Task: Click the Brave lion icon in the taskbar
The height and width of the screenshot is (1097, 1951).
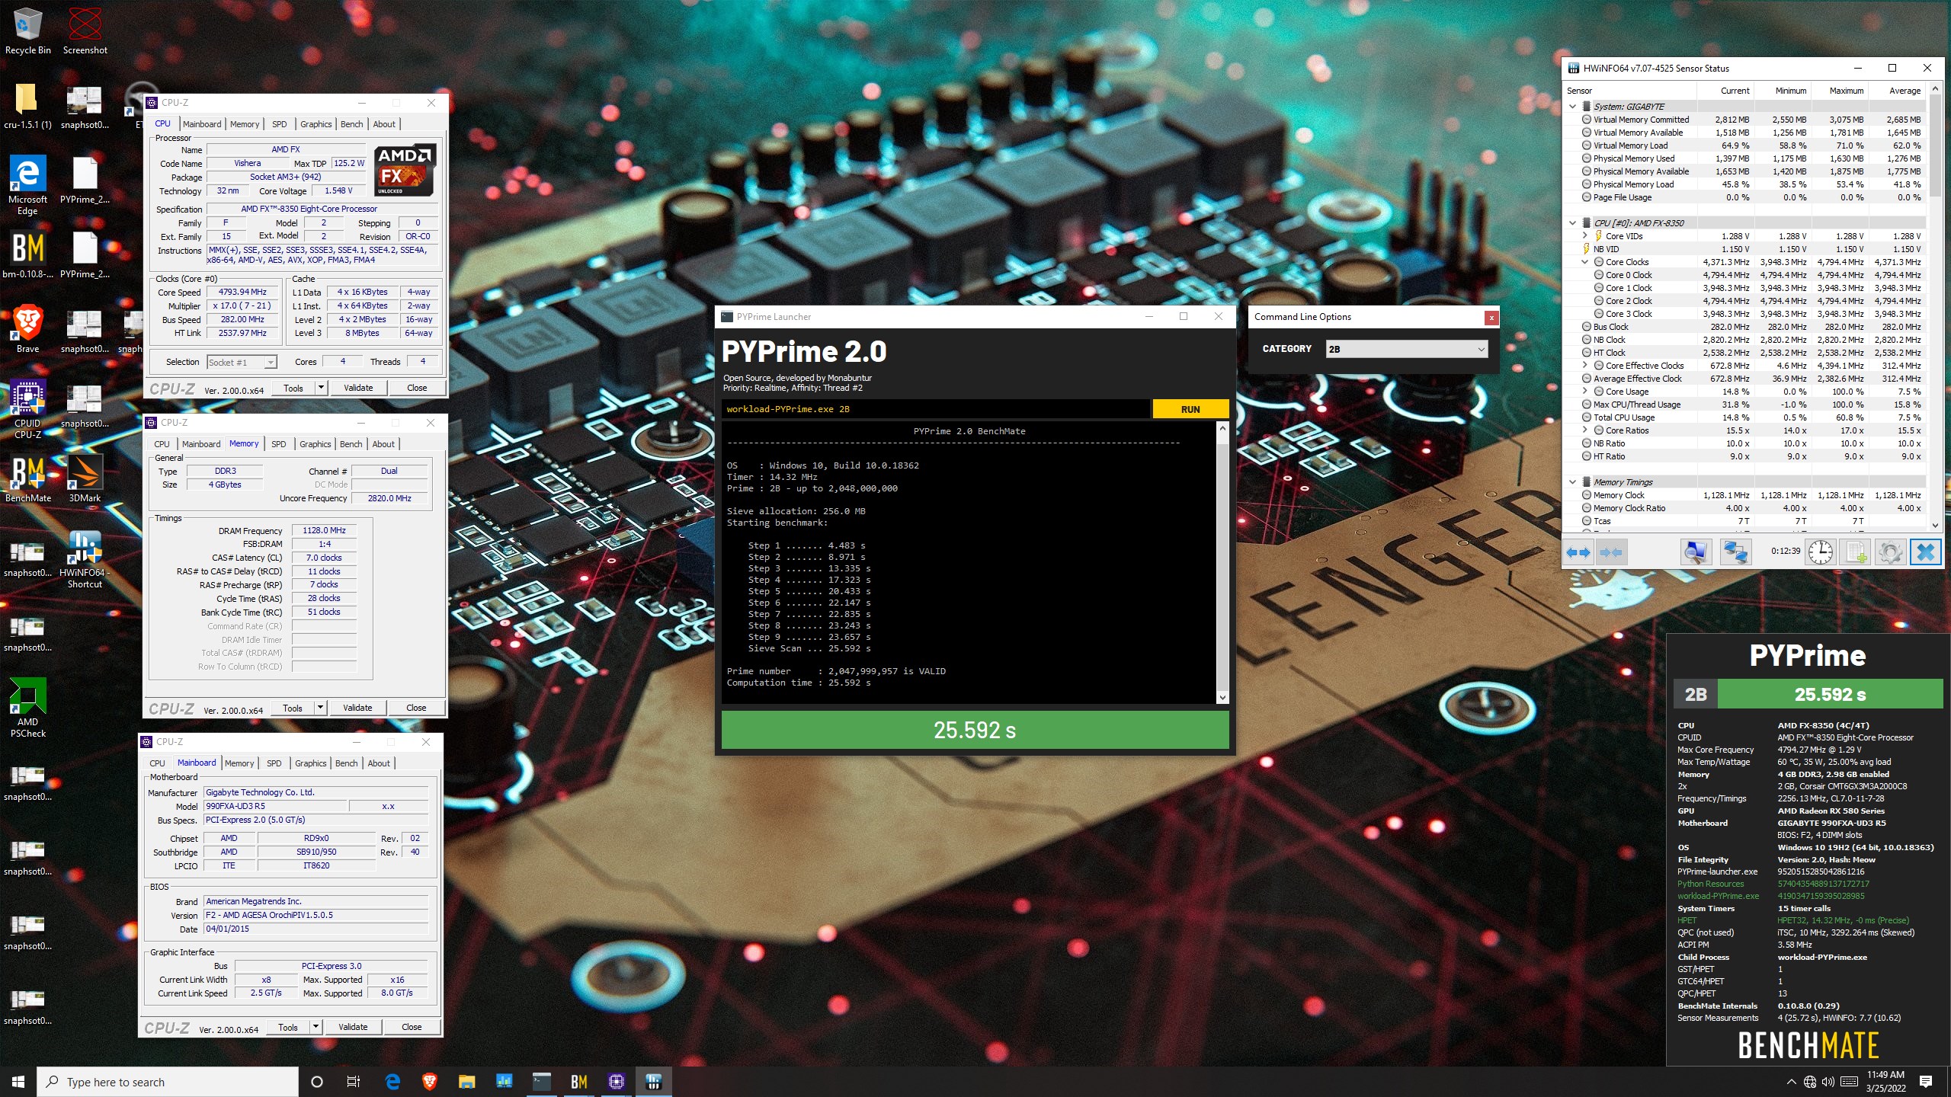Action: (x=430, y=1081)
